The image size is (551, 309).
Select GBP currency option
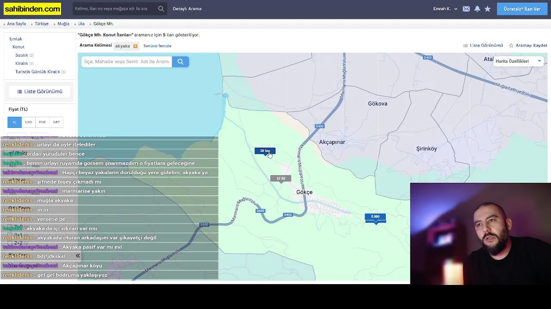click(x=56, y=122)
